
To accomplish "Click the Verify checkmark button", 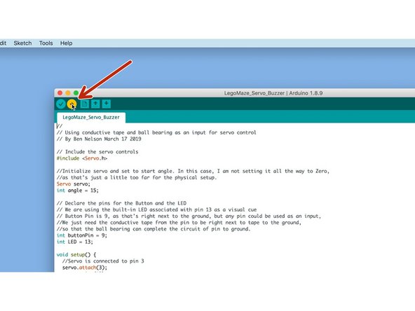I will (61, 104).
